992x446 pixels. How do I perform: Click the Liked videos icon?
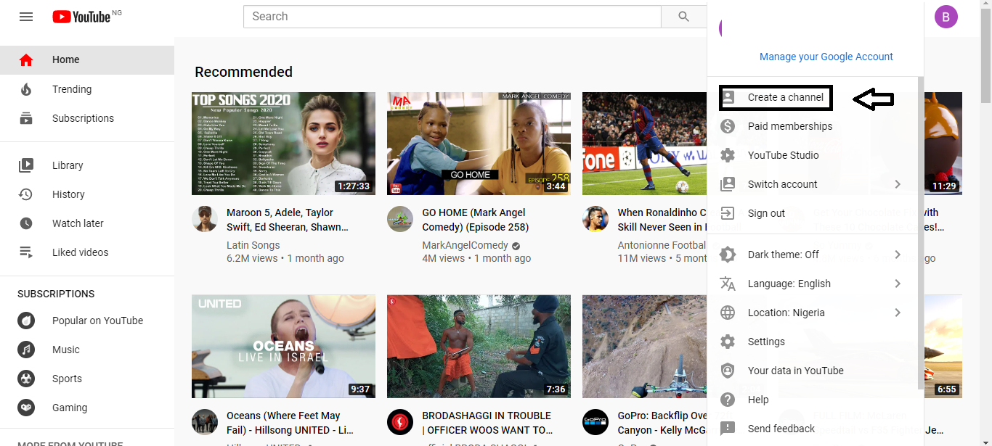(26, 252)
